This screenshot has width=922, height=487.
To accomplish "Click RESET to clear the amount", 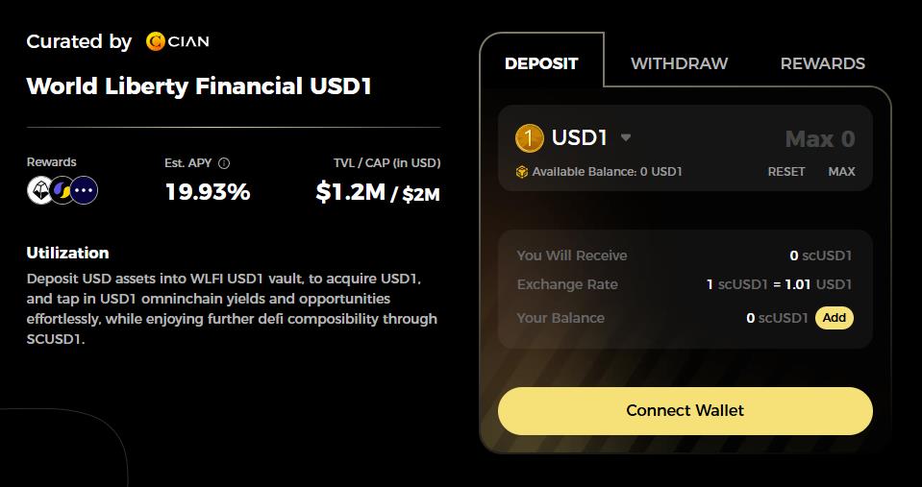I will pyautogui.click(x=786, y=172).
